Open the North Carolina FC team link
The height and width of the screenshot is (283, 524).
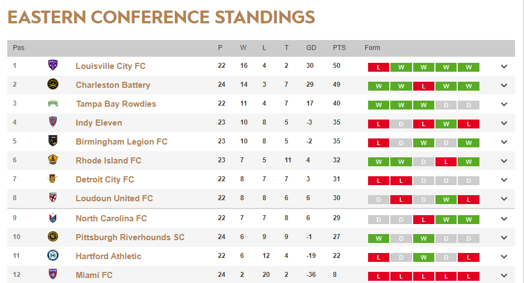(x=111, y=218)
